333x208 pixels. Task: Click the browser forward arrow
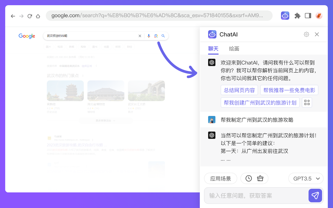tap(21, 16)
